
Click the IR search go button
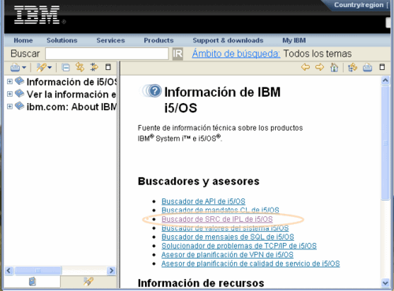177,53
